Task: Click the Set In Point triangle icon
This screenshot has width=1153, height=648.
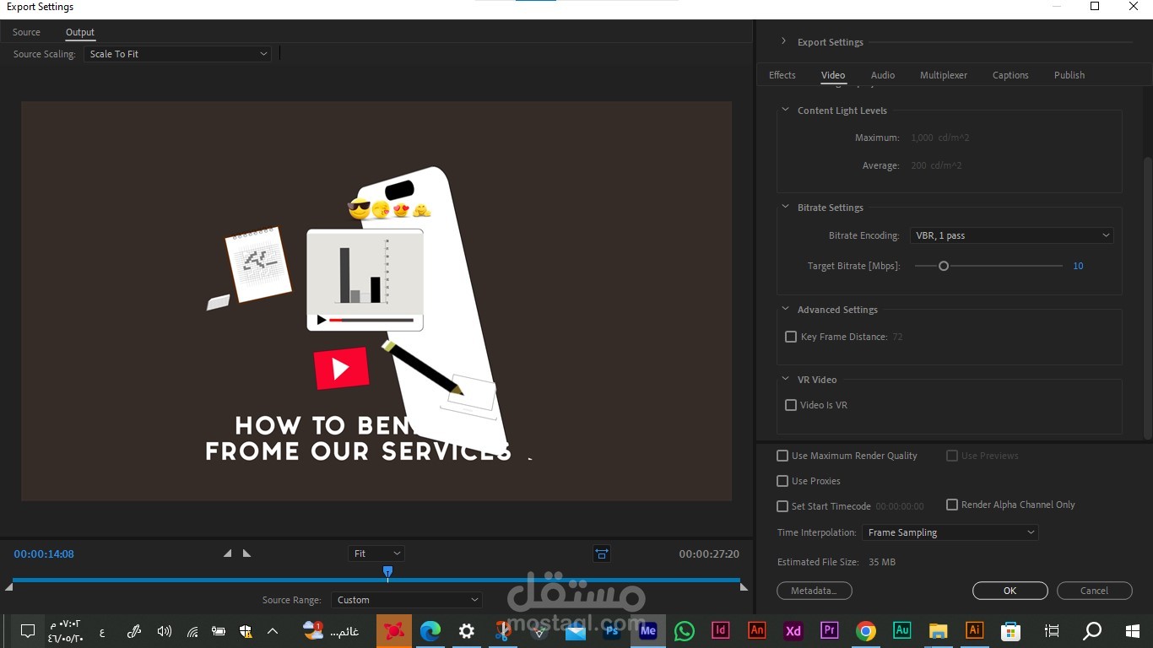Action: 227,553
